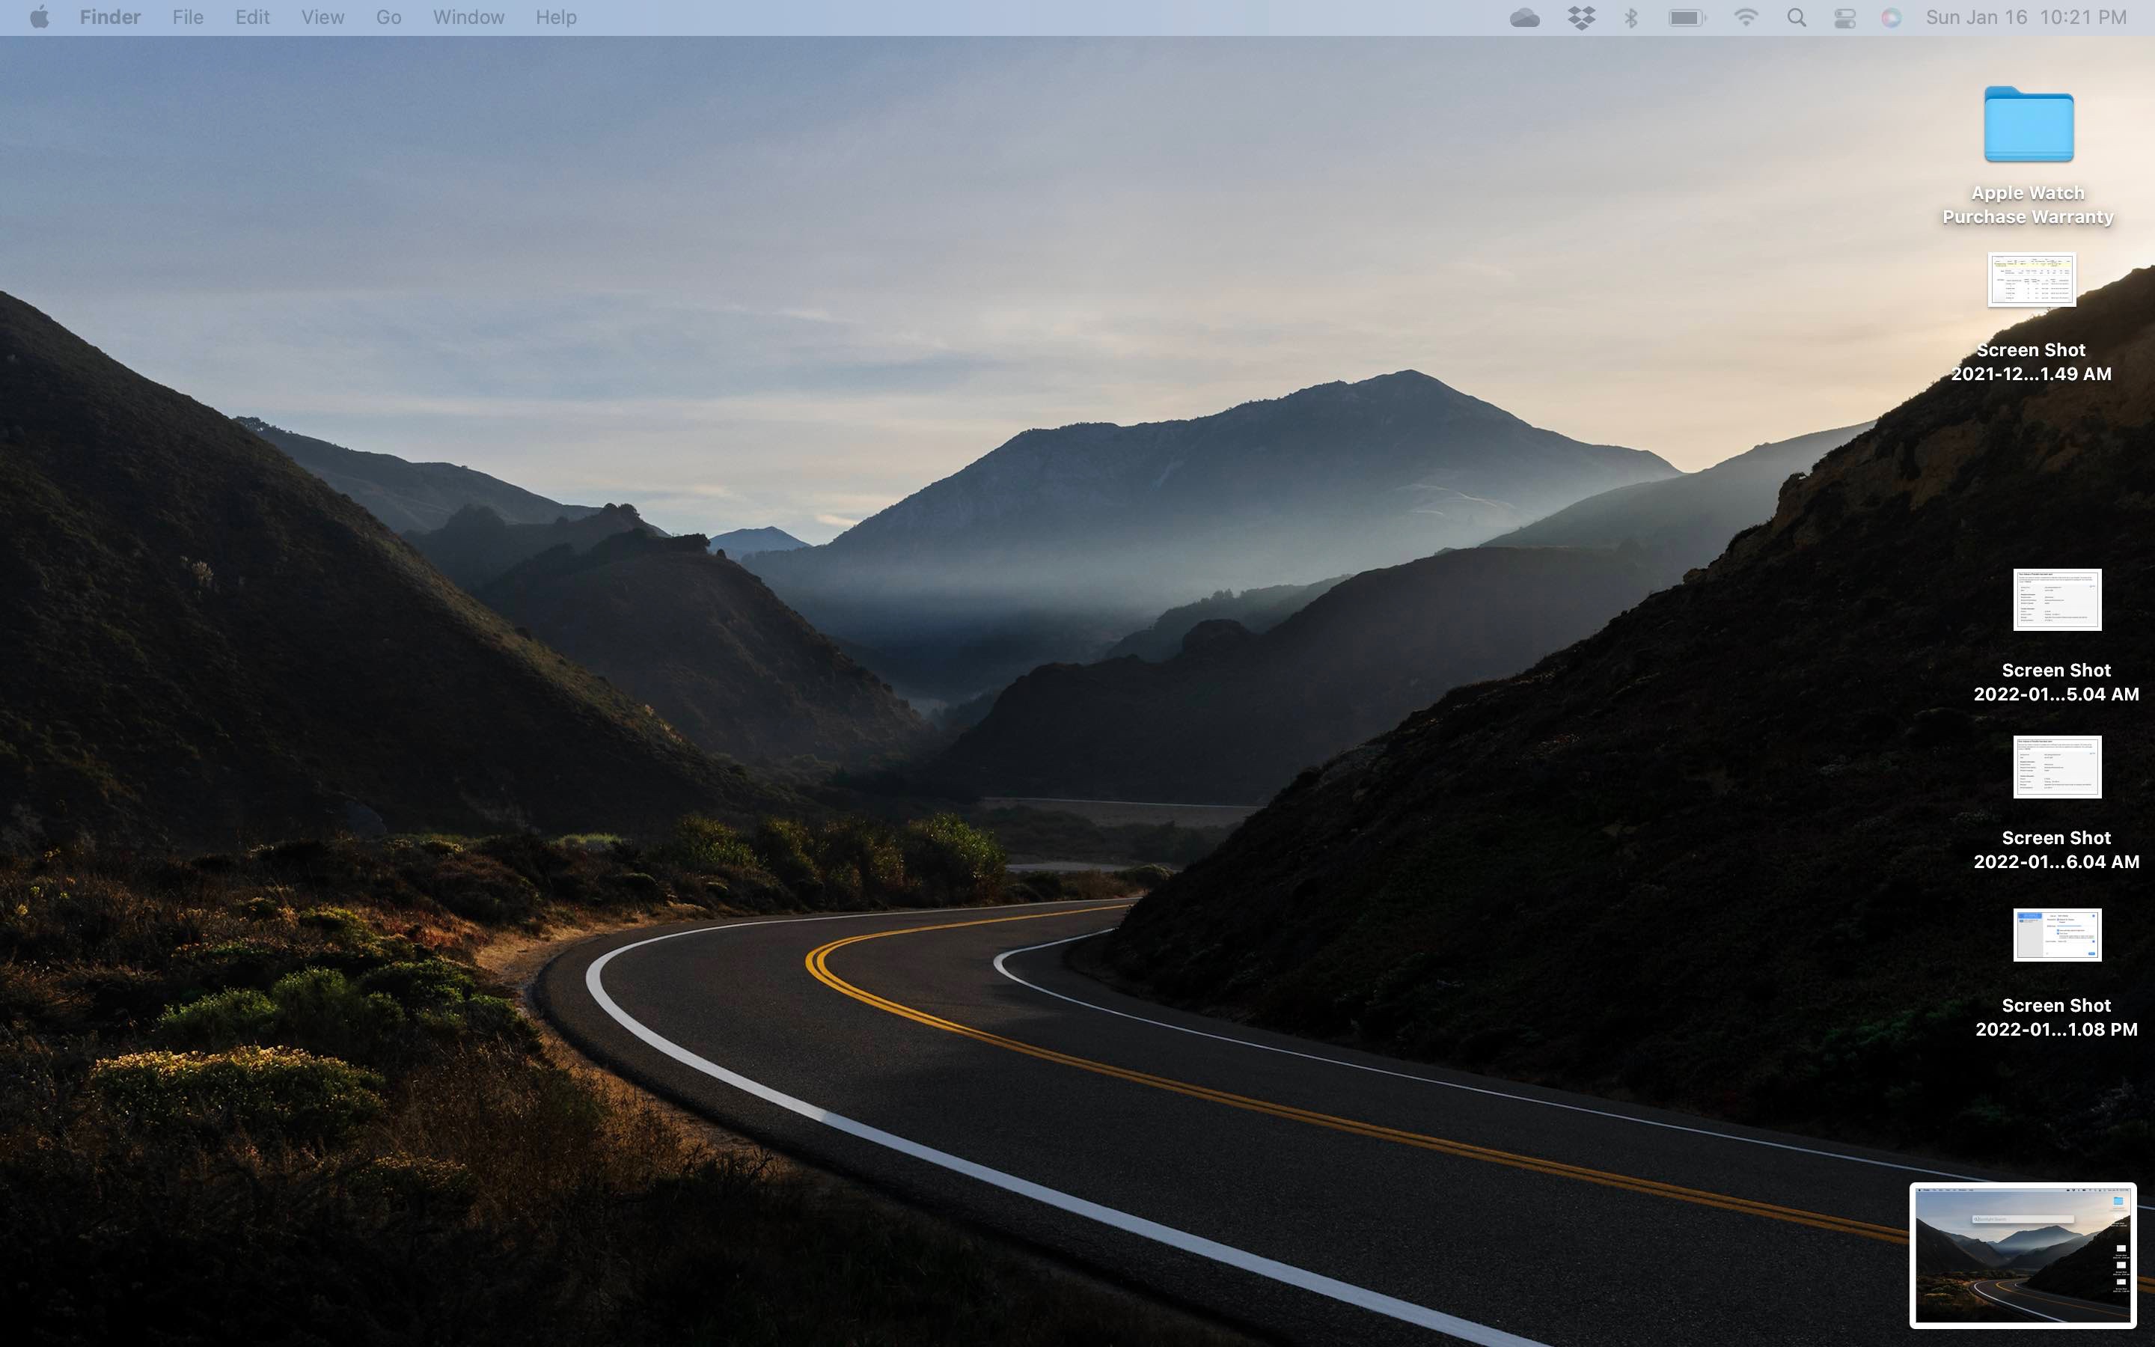Open the Apple menu
The image size is (2155, 1347).
pyautogui.click(x=39, y=18)
